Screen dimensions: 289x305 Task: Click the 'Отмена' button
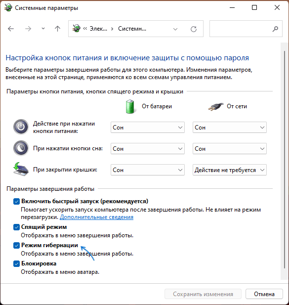click(x=264, y=294)
